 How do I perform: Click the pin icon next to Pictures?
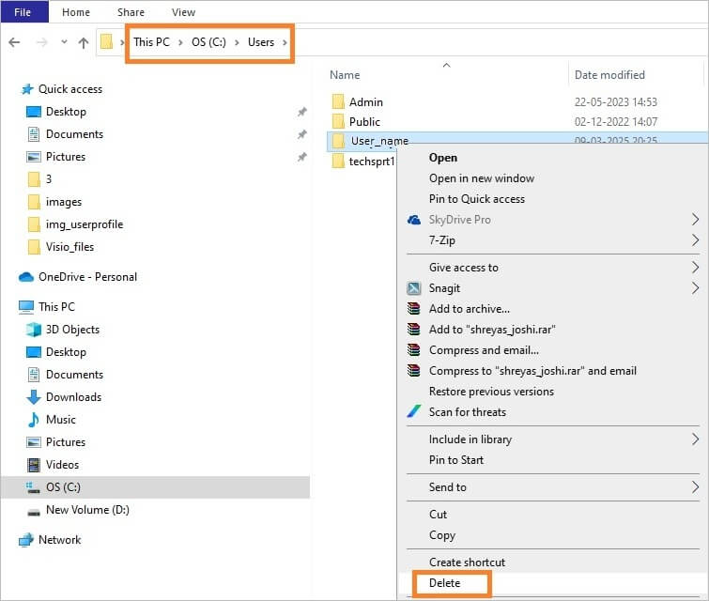coord(302,157)
